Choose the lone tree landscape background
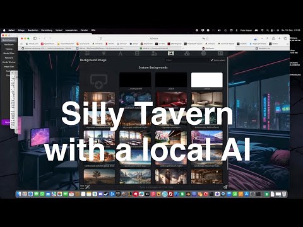The width and height of the screenshot is (303, 227). (99, 177)
